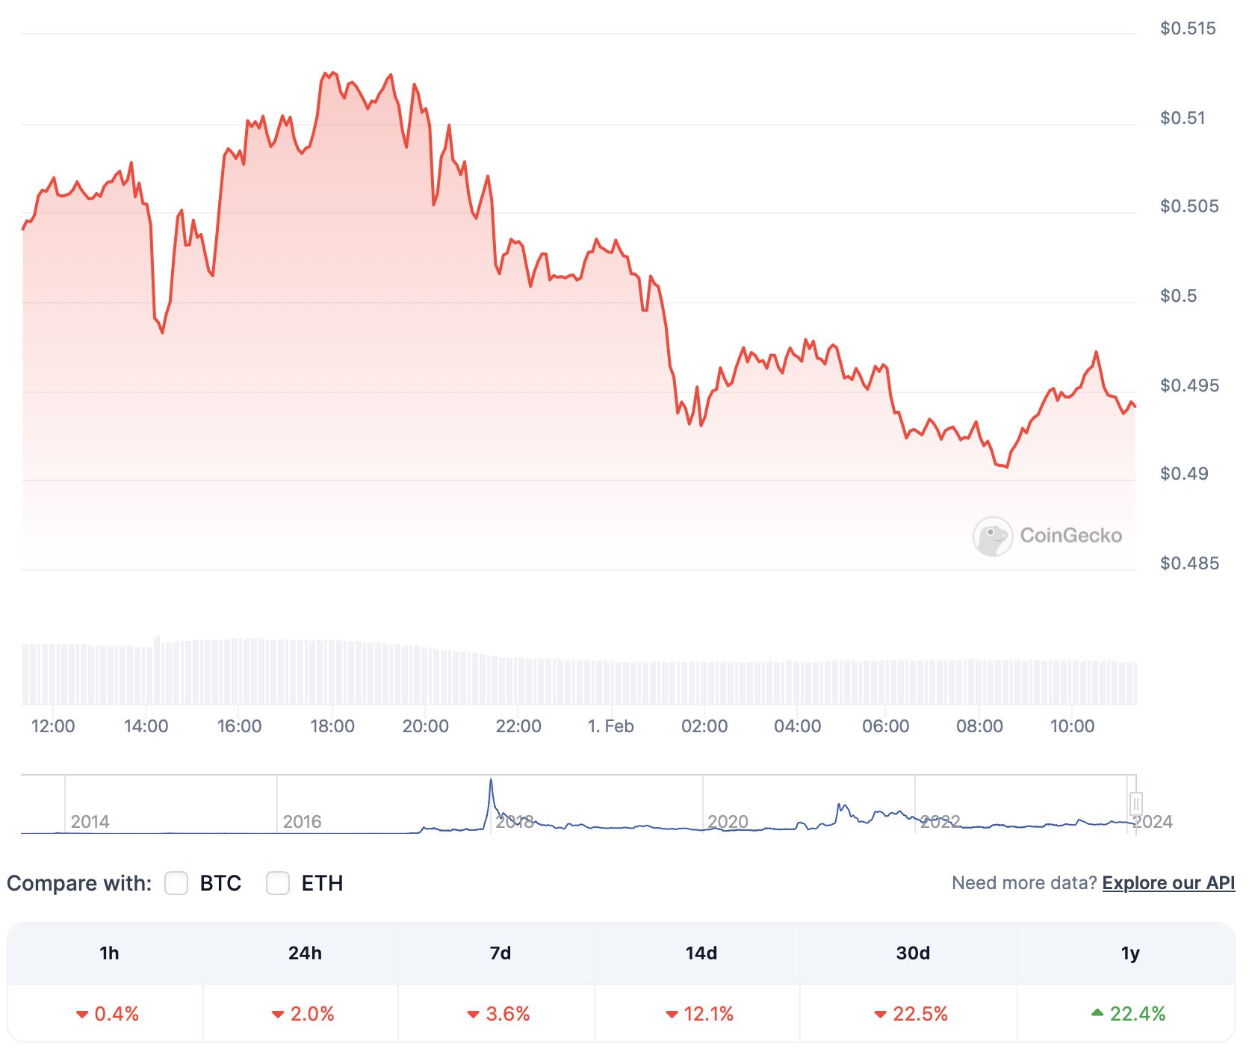Enable the ETH comparison checkbox
Screen dimensions: 1249x1049
[278, 883]
